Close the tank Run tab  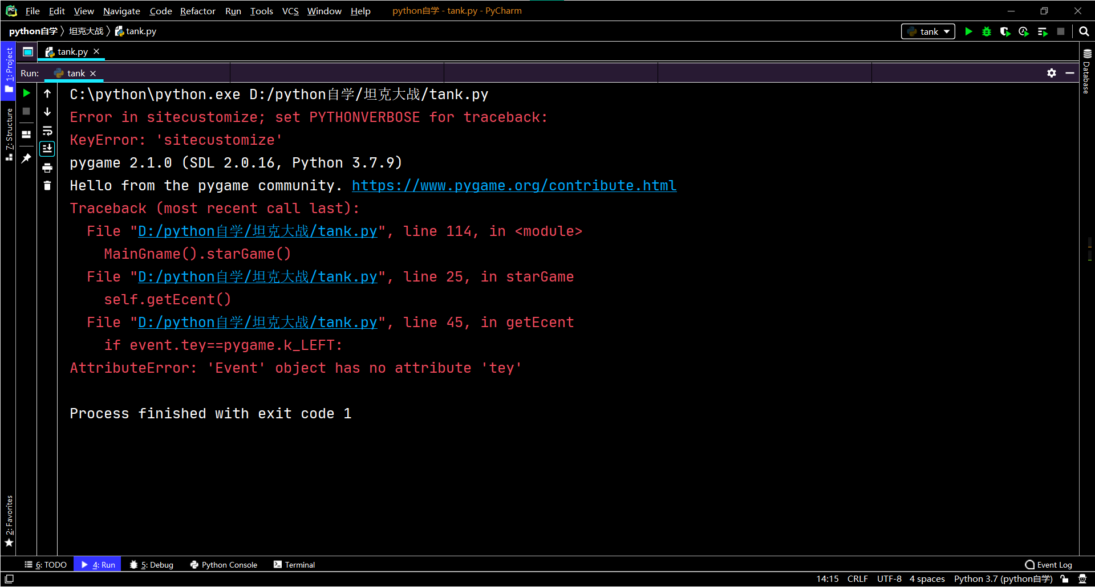coord(93,74)
